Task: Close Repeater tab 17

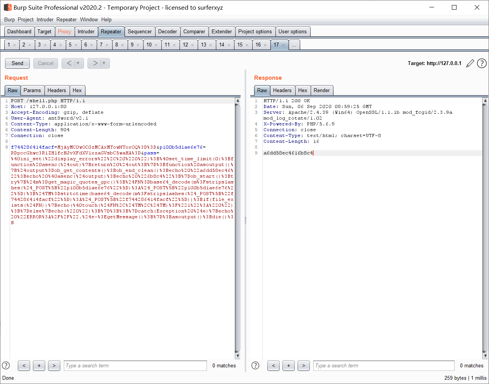Action: (283, 45)
